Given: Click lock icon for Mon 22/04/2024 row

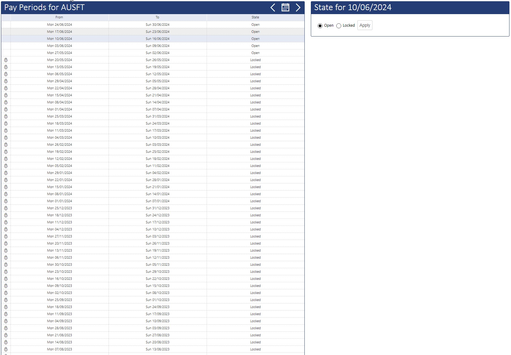Looking at the screenshot, I should point(6,88).
